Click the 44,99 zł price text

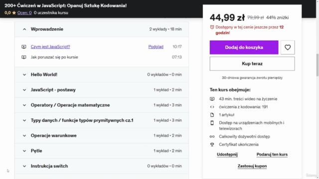(227, 17)
